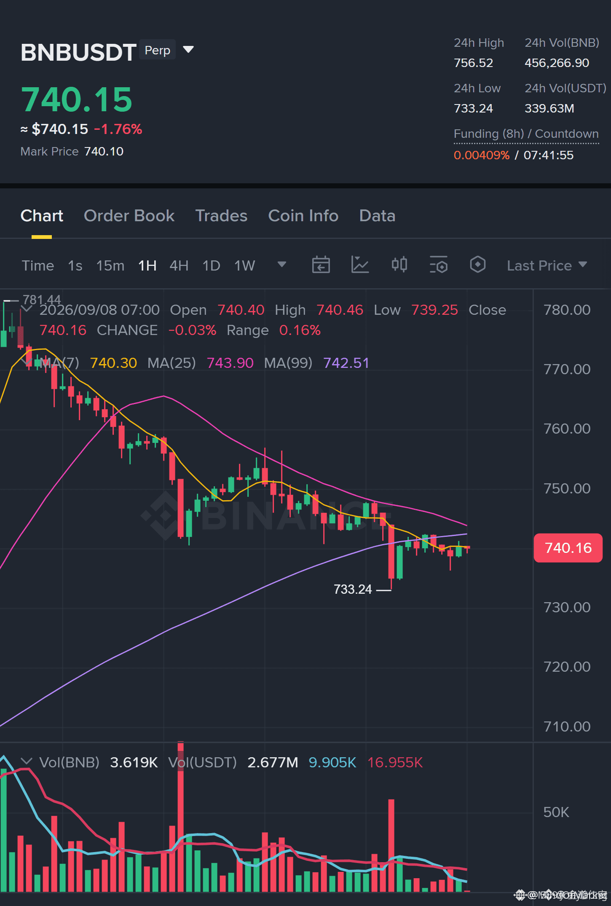Collapse the candle OHLC info chevron

pos(27,310)
